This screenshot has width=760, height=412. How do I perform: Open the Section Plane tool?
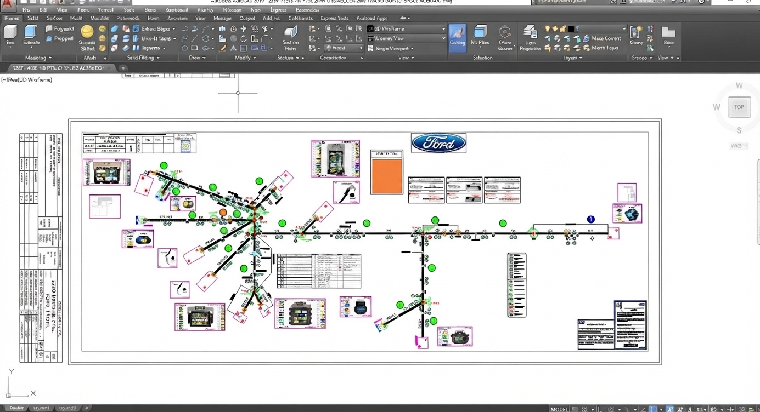pyautogui.click(x=290, y=38)
